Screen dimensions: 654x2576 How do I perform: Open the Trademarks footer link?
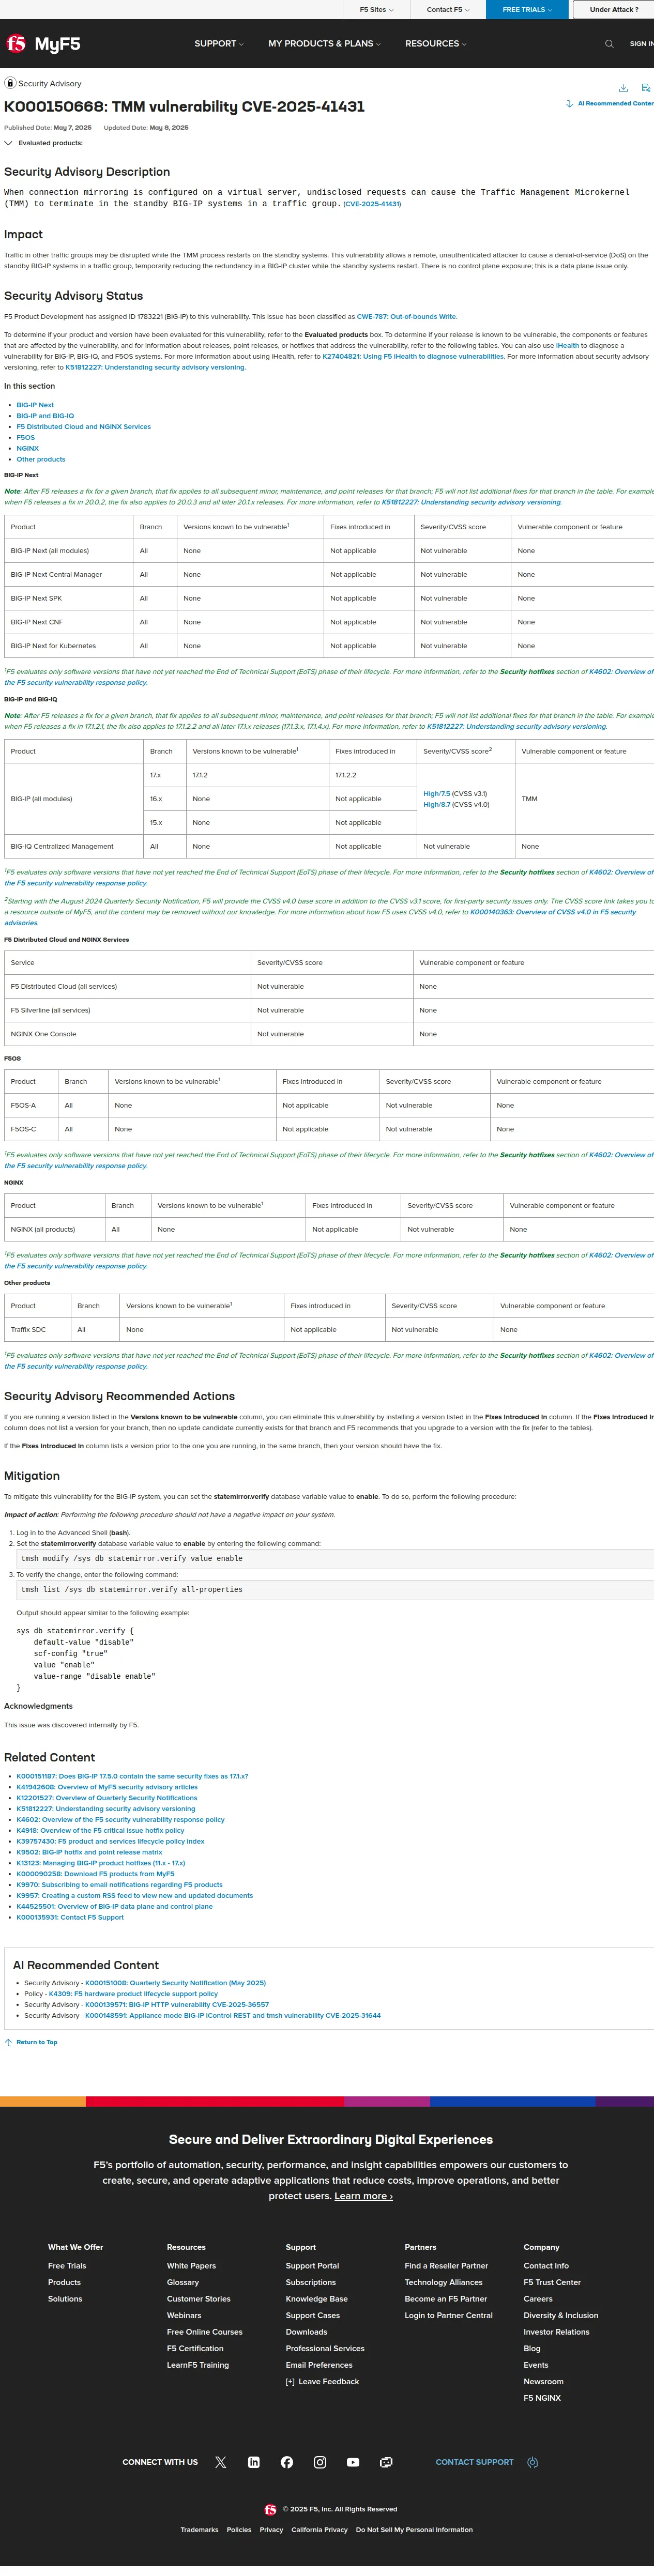[199, 2530]
